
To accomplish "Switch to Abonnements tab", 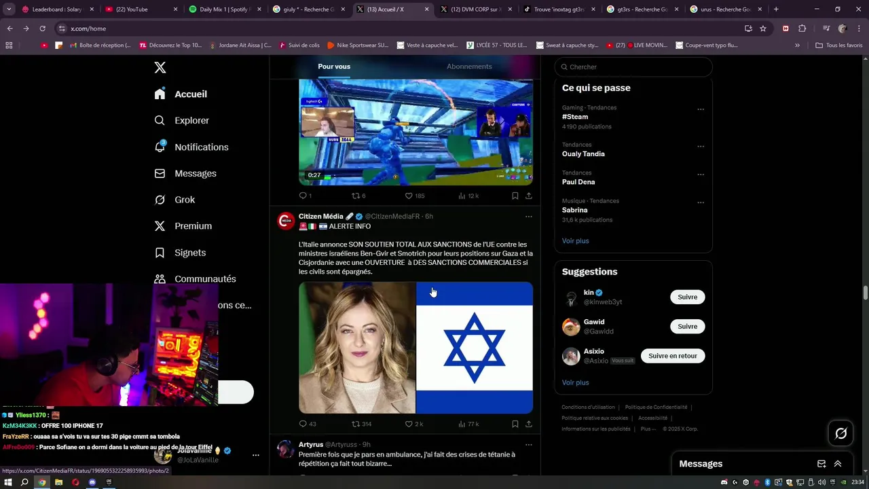I will click(469, 67).
